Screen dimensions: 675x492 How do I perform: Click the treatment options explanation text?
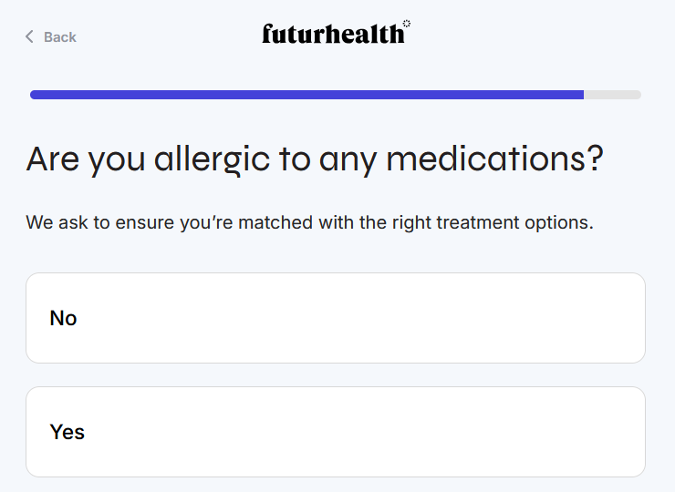pos(309,222)
